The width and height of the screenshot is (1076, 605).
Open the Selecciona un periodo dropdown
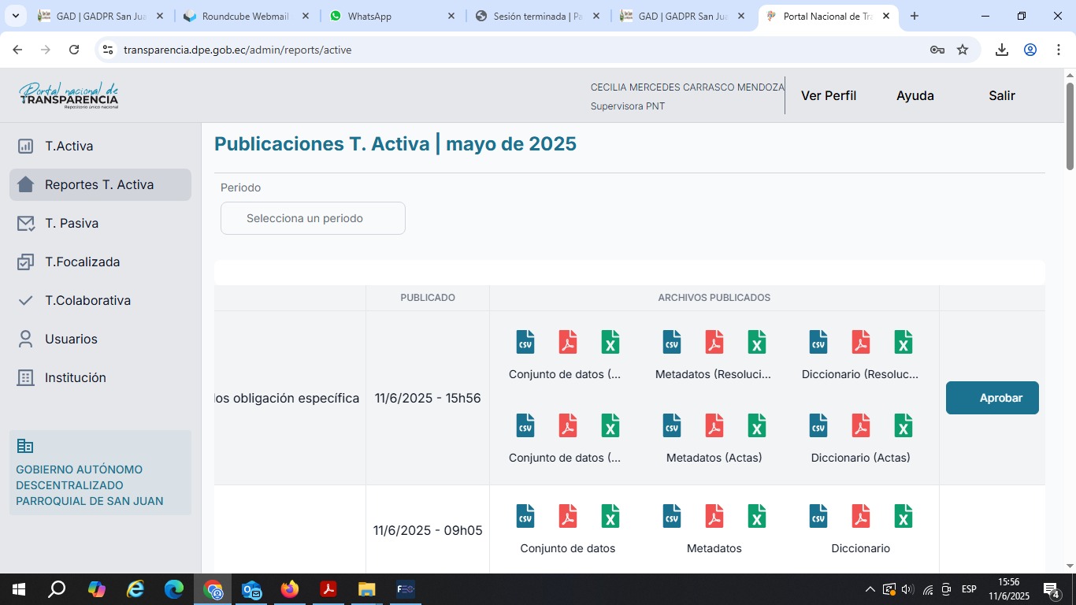tap(313, 218)
